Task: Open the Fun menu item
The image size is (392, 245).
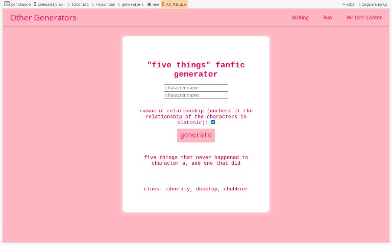Action: 328,17
